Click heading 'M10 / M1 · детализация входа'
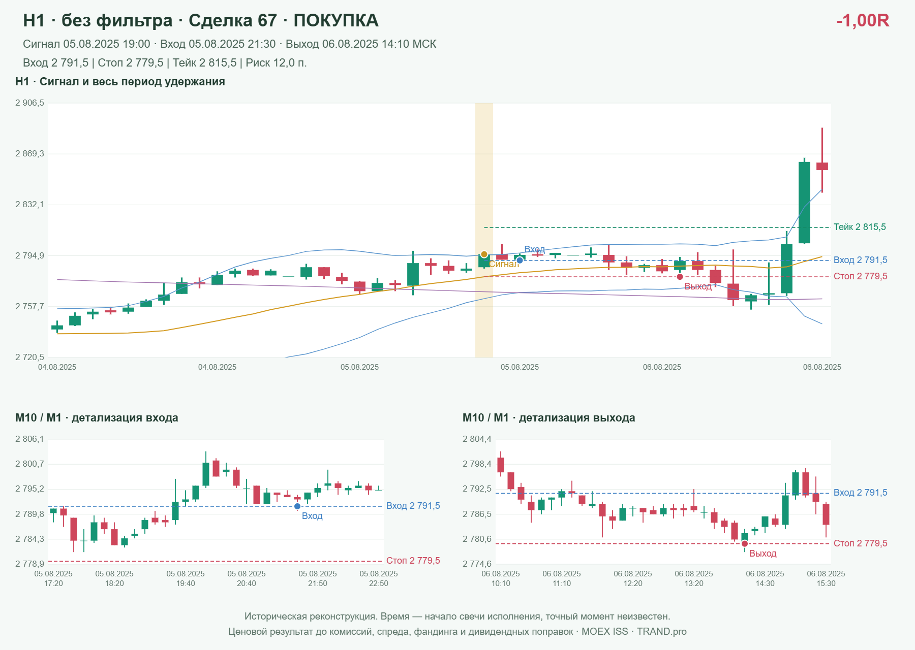 click(x=97, y=418)
